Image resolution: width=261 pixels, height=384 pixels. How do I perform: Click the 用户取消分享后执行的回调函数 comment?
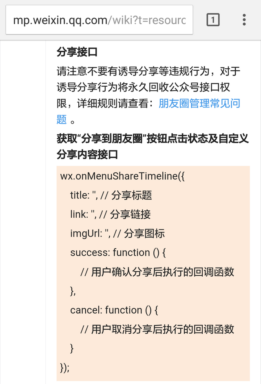[157, 329]
